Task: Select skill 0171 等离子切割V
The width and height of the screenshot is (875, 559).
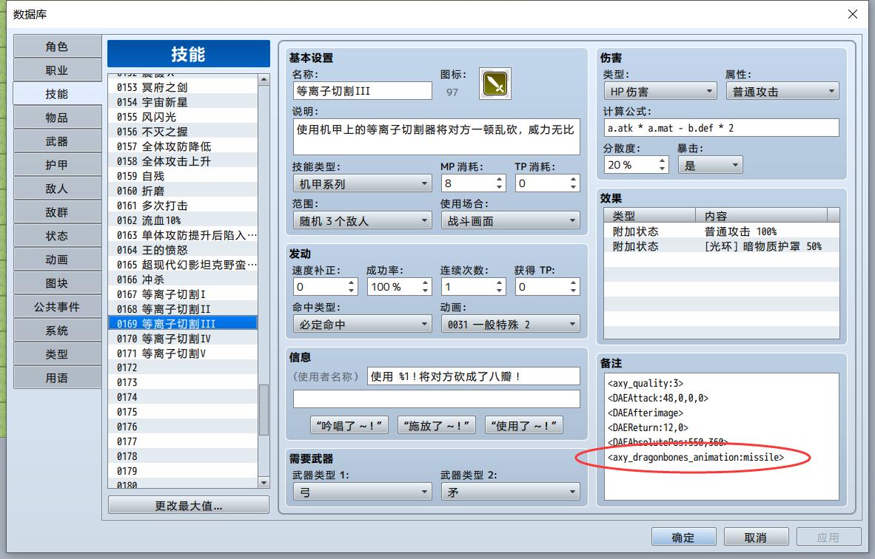Action: click(183, 353)
